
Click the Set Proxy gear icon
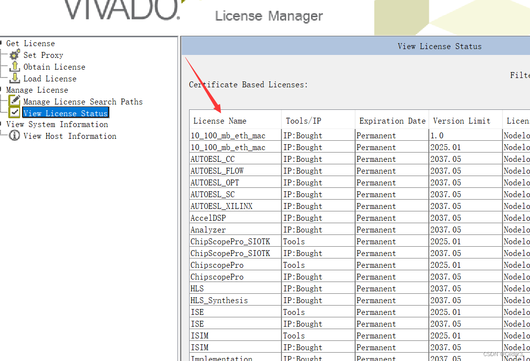(15, 54)
